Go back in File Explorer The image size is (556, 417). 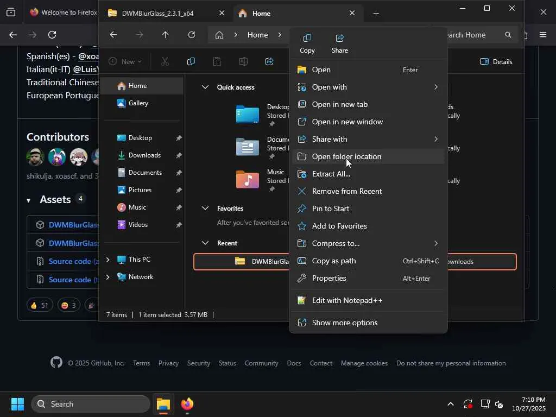tap(113, 35)
